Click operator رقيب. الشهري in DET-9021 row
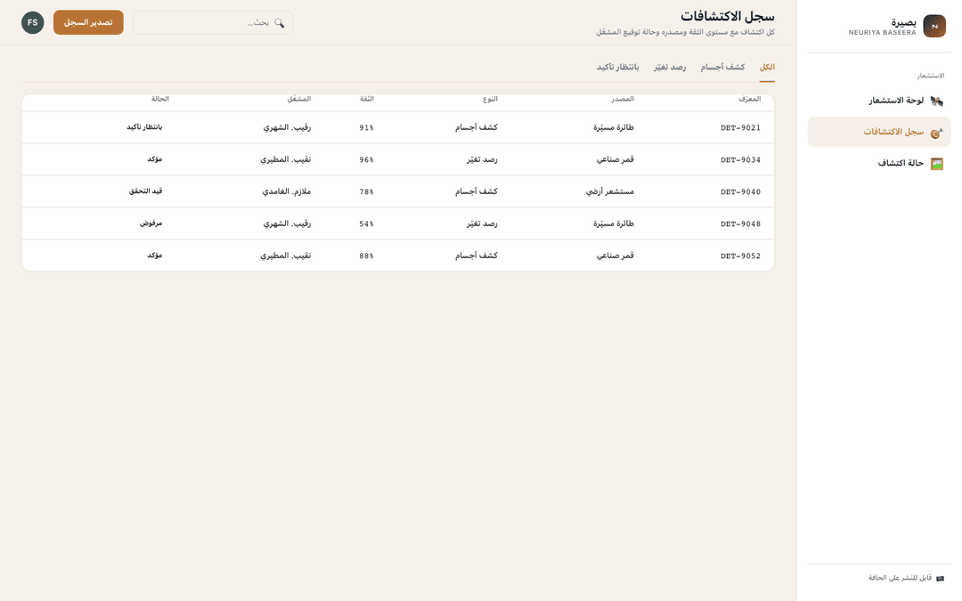962x601 pixels. pos(287,127)
